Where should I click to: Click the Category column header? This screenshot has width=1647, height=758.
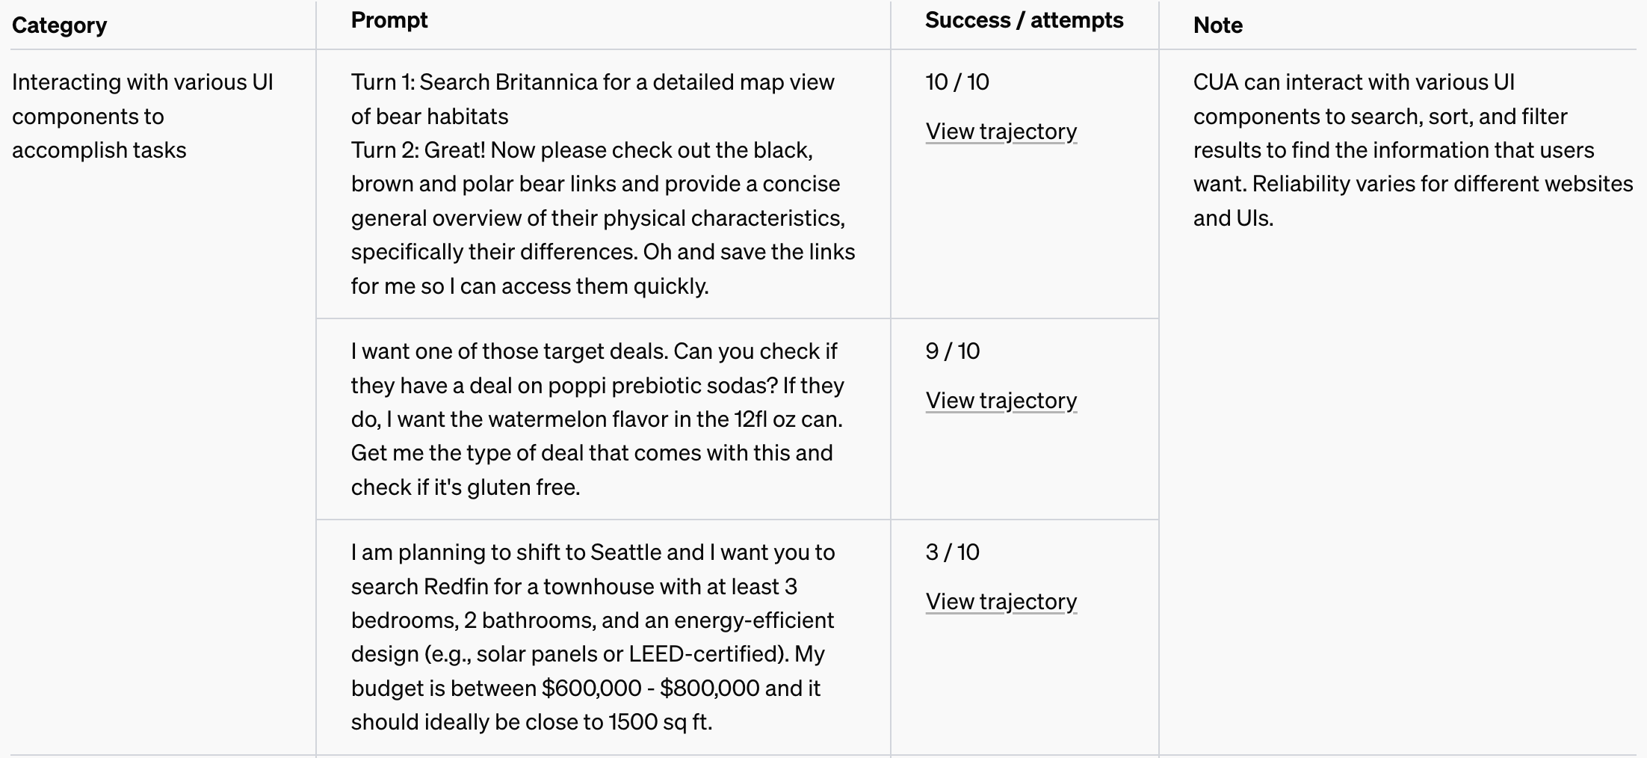point(59,25)
